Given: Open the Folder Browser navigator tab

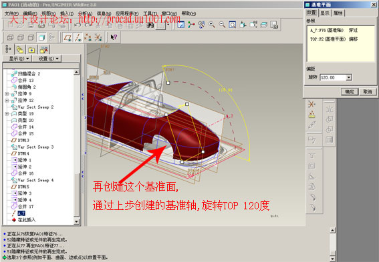Looking at the screenshot, I should [x=20, y=49].
